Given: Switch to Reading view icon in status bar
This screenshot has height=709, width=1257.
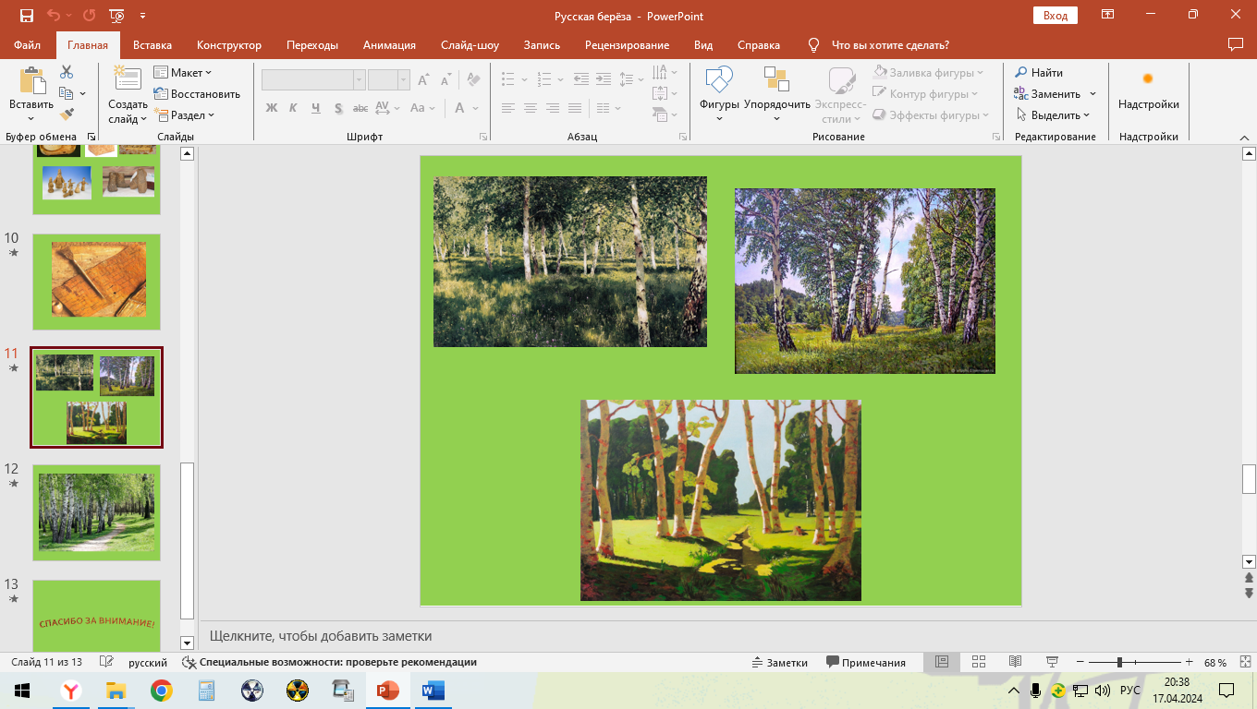Looking at the screenshot, I should (1015, 662).
